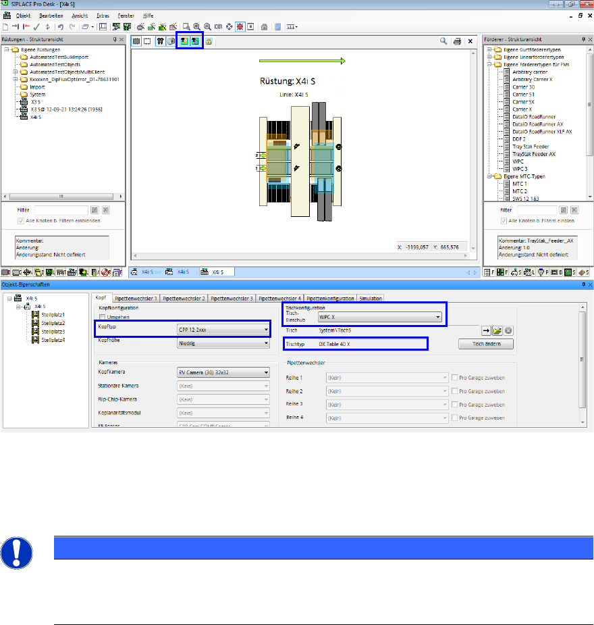Select Stellplatz2 in the properties tree
The height and width of the screenshot is (625, 594).
point(53,323)
